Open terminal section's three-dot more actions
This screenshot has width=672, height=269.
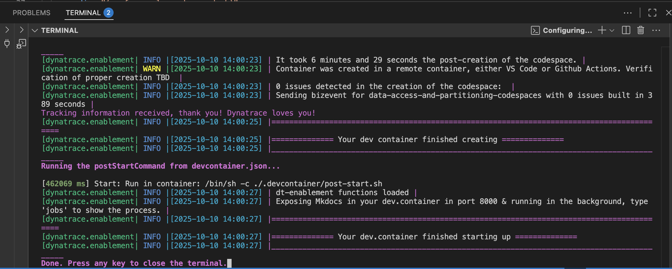pos(656,30)
